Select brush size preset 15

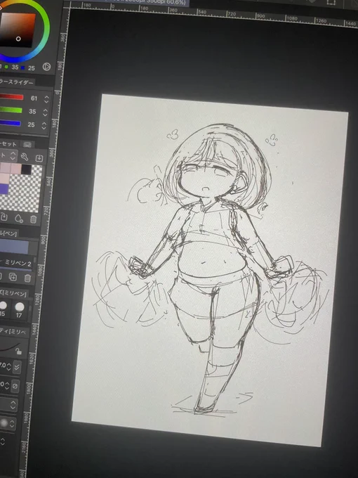tap(4, 308)
